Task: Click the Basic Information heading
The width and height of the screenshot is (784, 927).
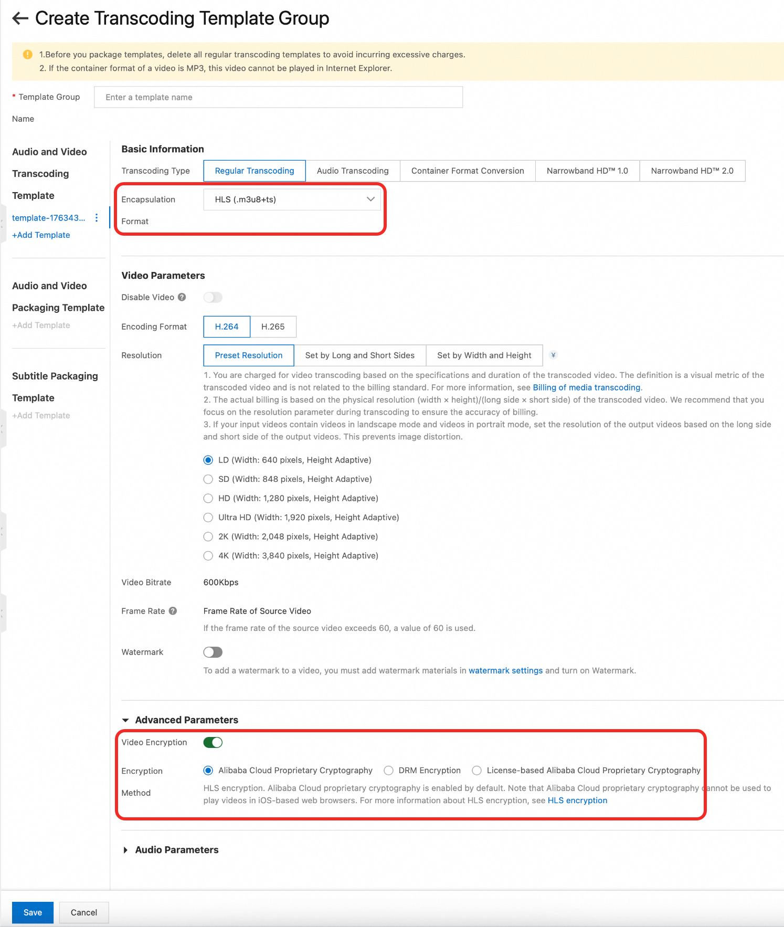Action: coord(163,149)
